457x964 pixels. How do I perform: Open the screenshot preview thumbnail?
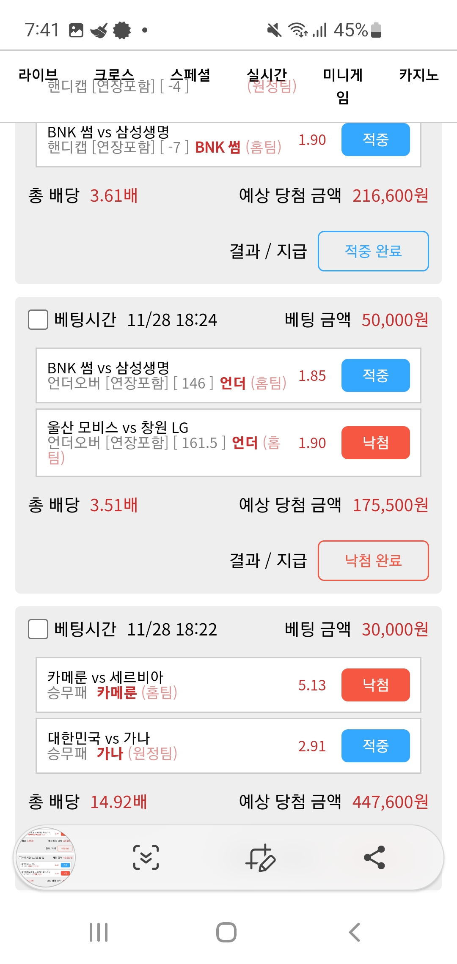[x=45, y=857]
